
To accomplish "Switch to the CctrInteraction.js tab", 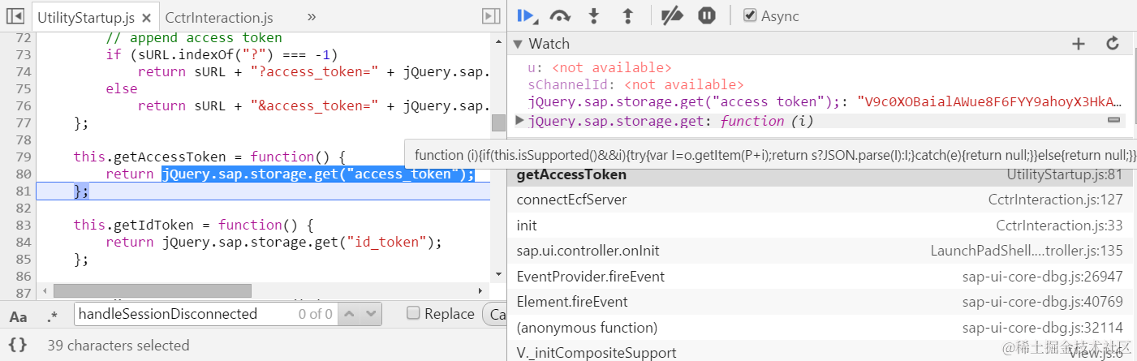I will 219,17.
